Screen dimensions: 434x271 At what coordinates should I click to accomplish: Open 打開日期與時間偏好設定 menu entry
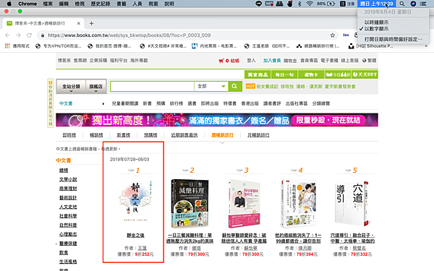(x=393, y=39)
